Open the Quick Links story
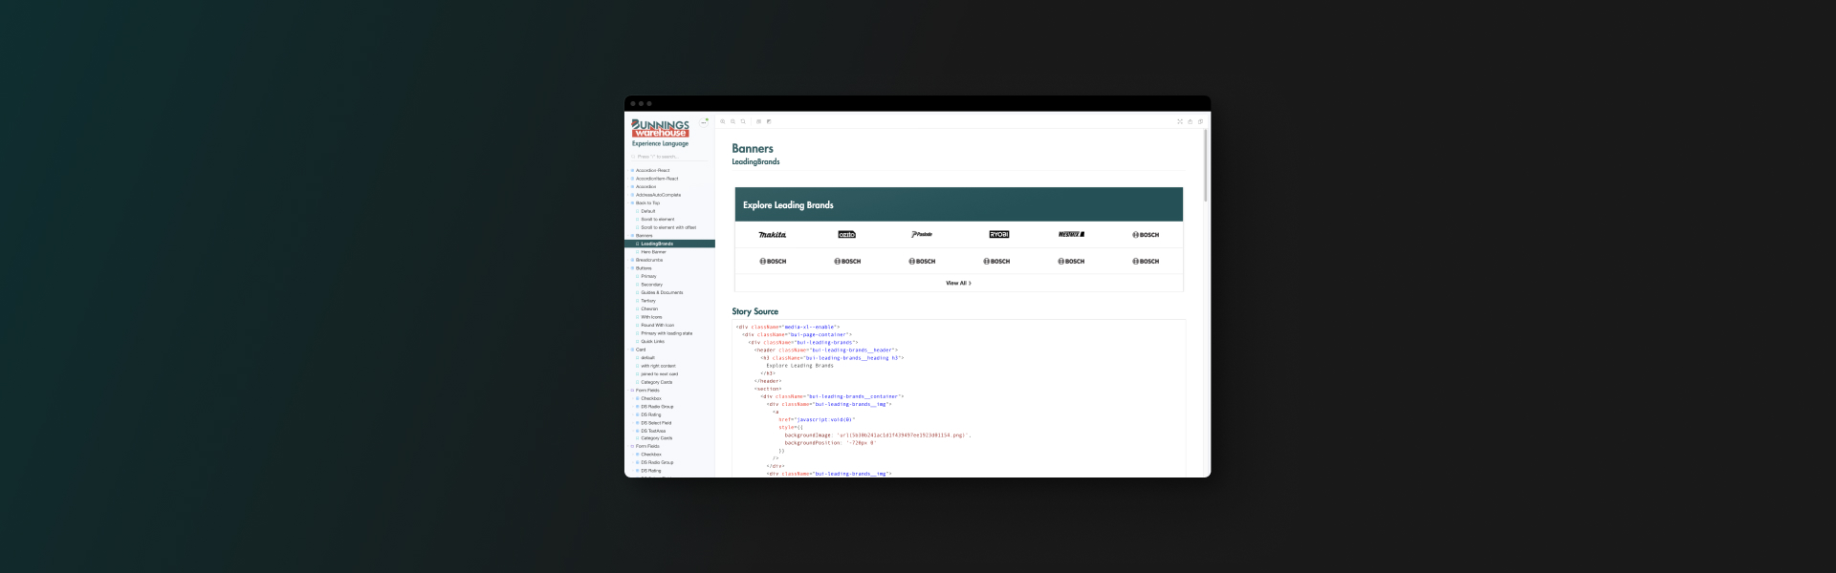The width and height of the screenshot is (1836, 573). [x=652, y=341]
